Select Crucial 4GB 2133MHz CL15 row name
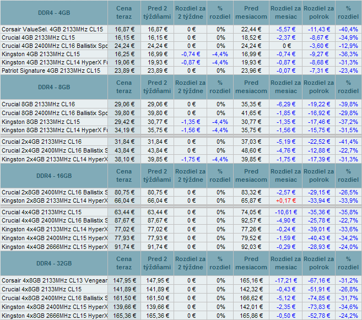This screenshot has height=320, width=362. click(x=39, y=37)
